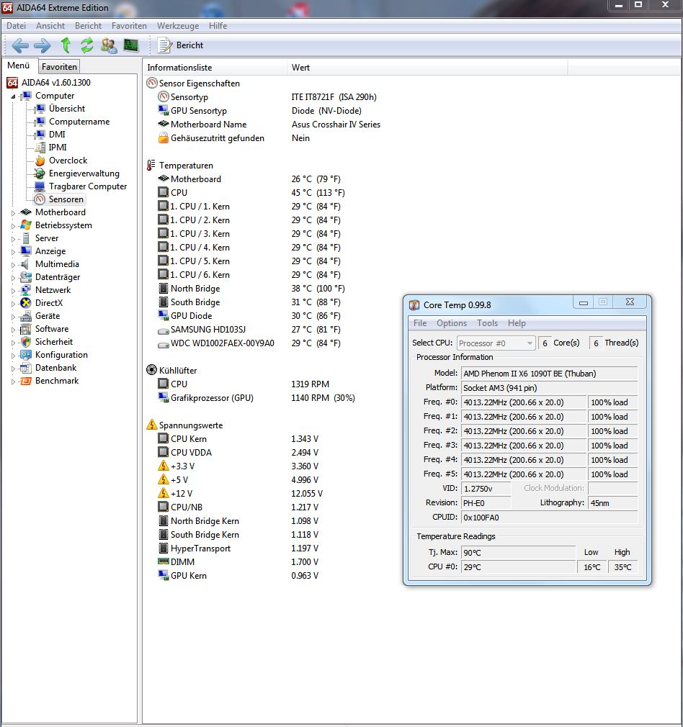Click the Sensor Eigenschaften section icon
Viewport: 683px width, 727px height.
point(152,83)
